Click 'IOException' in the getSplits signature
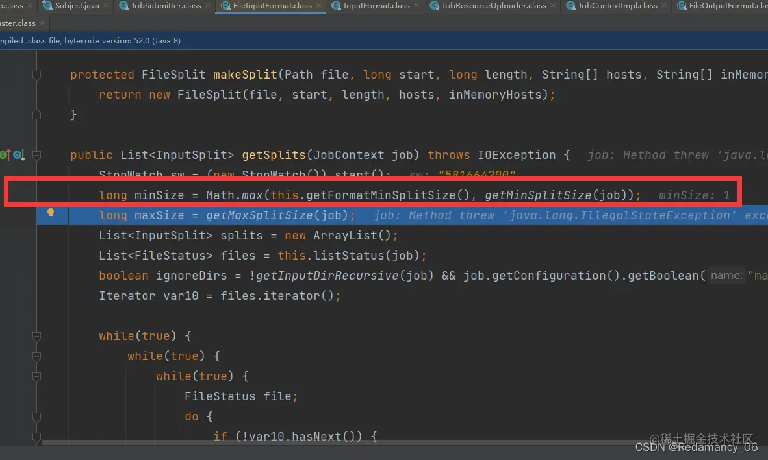 [x=517, y=155]
